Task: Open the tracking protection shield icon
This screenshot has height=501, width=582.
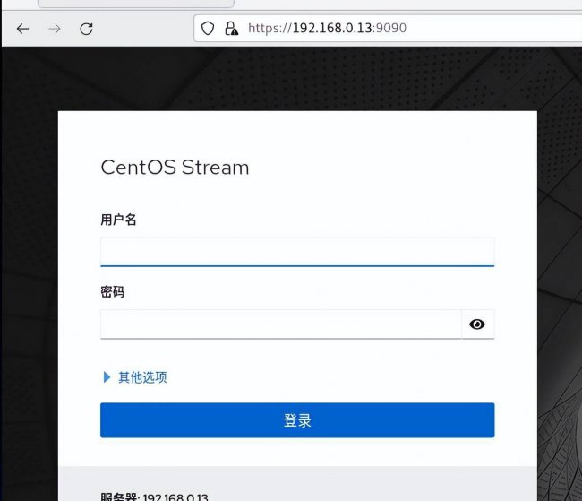Action: (x=208, y=29)
